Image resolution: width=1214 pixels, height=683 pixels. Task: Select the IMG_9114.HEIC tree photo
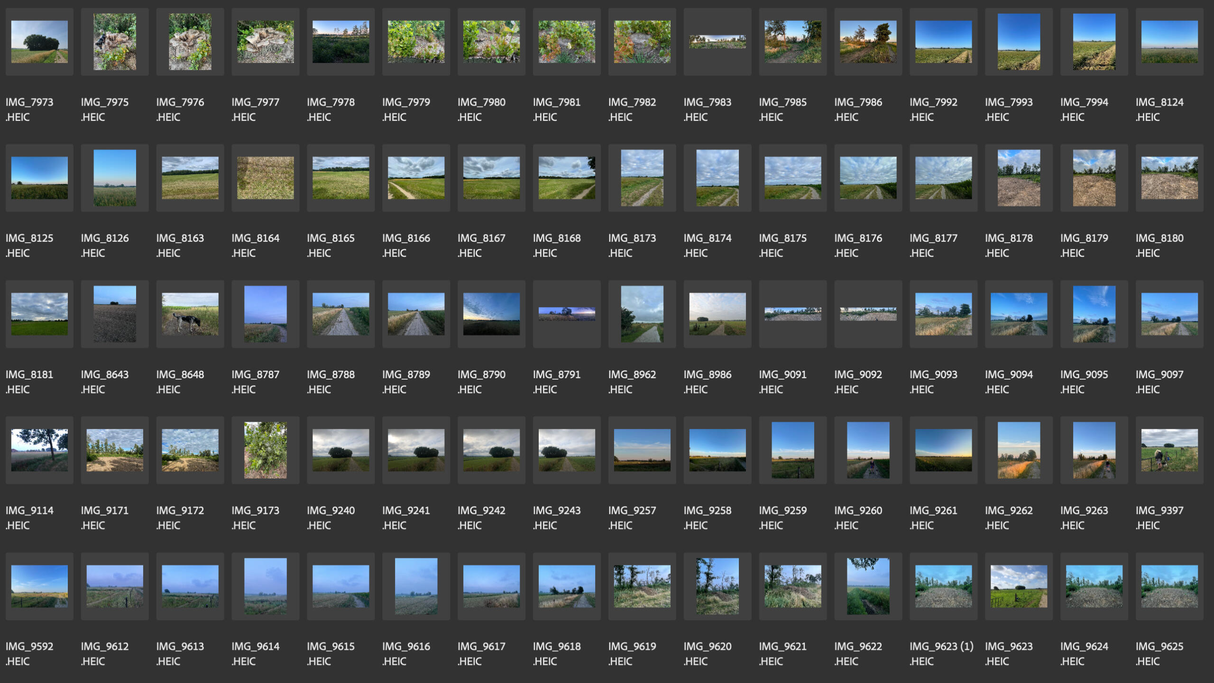(39, 450)
